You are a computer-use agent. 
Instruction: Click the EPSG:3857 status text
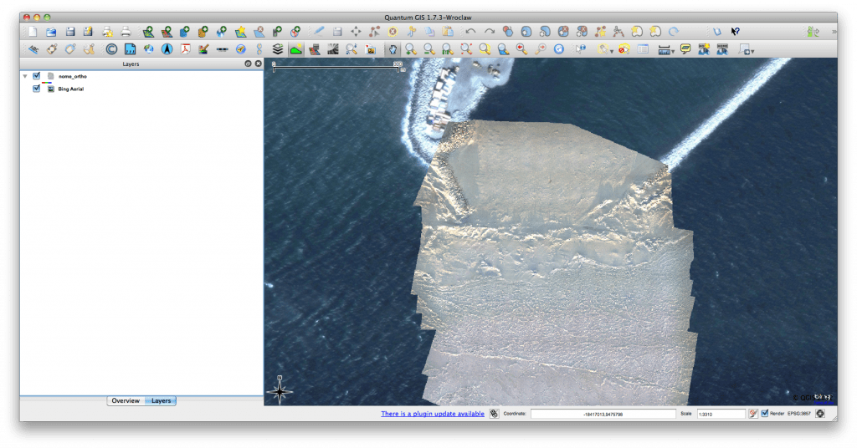798,414
